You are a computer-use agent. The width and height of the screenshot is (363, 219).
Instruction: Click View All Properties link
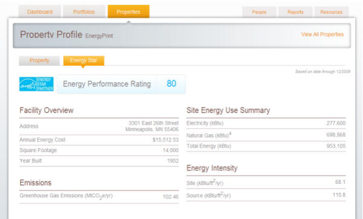pos(322,34)
